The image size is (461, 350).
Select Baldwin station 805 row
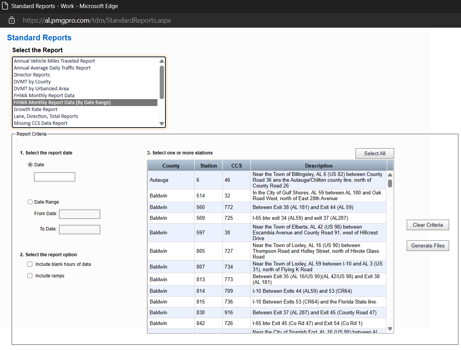point(267,251)
